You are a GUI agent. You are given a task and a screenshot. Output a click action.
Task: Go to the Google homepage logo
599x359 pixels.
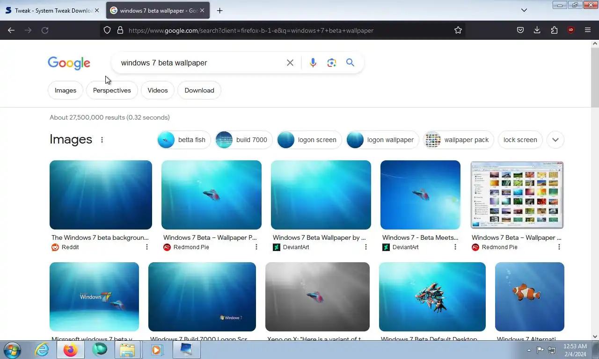point(69,63)
